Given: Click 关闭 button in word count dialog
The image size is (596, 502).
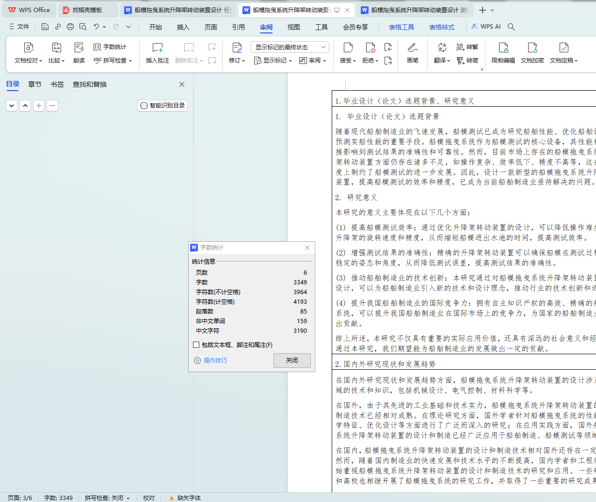Looking at the screenshot, I should click(292, 360).
